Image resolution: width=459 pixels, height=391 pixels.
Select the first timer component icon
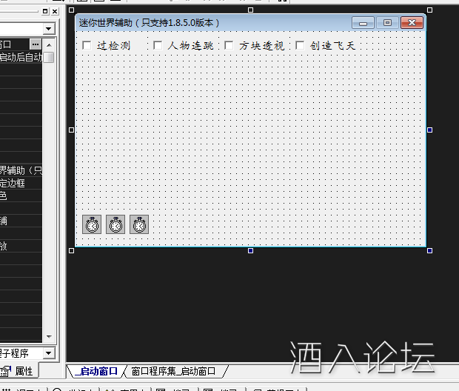coord(92,224)
